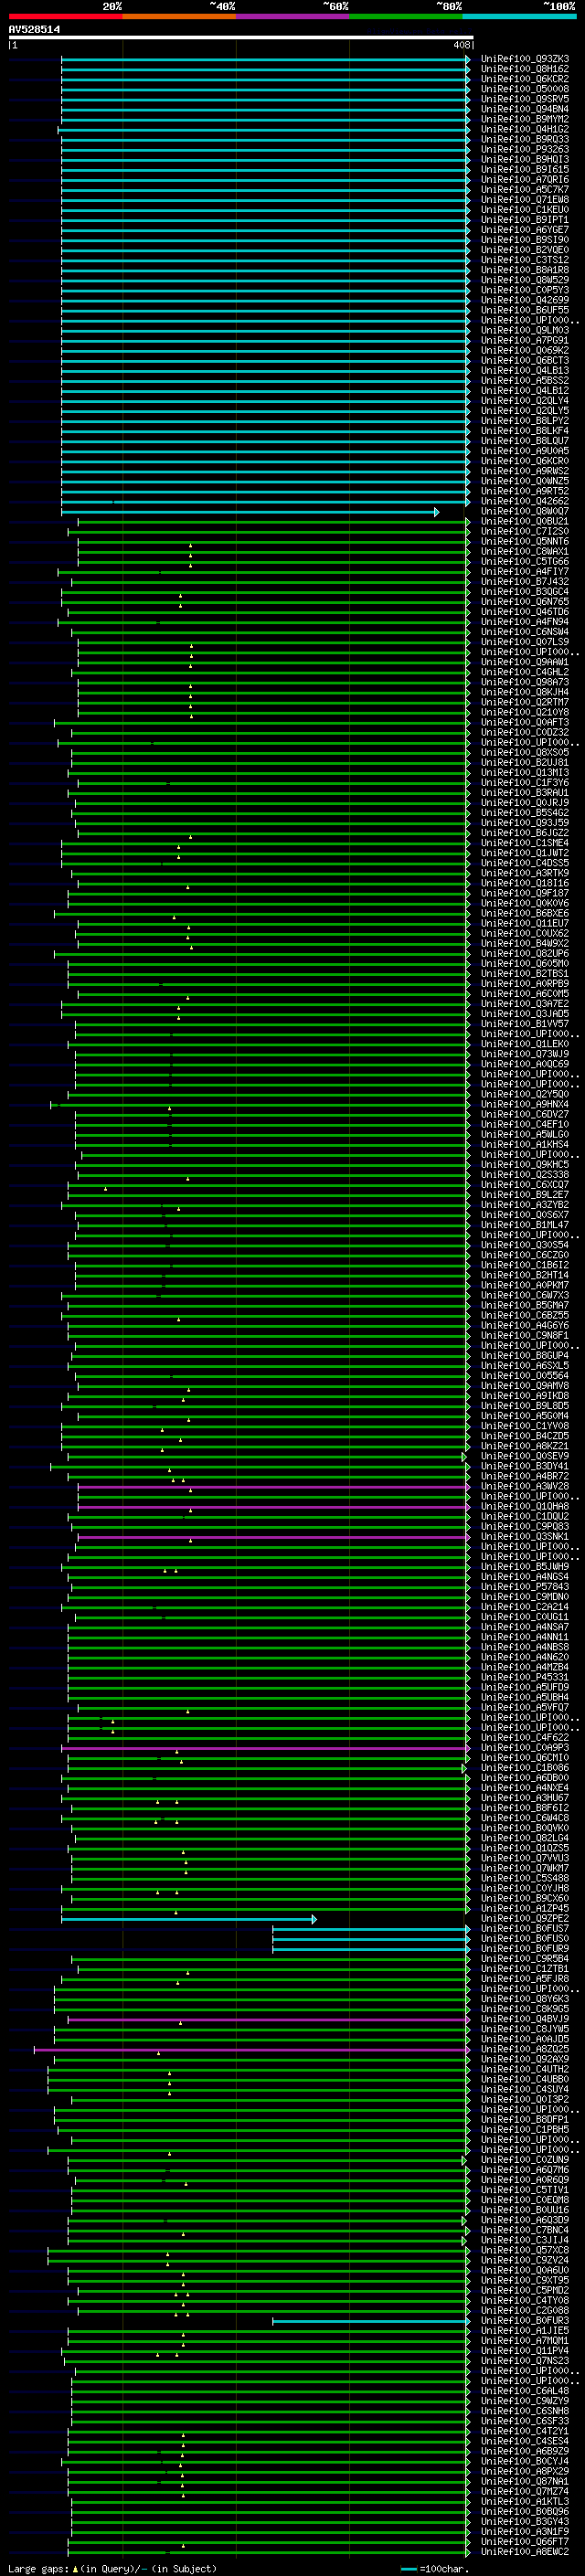Click the cyan partial bar of B0FUS0
The width and height of the screenshot is (585, 2576).
click(371, 1939)
